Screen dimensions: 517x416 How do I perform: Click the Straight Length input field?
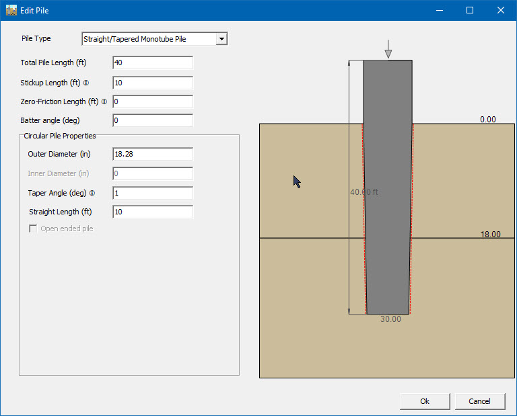click(x=153, y=212)
